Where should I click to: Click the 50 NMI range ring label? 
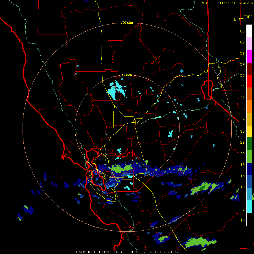click(x=127, y=75)
